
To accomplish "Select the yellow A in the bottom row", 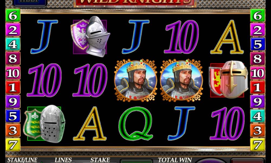I will pyautogui.click(x=90, y=124).
